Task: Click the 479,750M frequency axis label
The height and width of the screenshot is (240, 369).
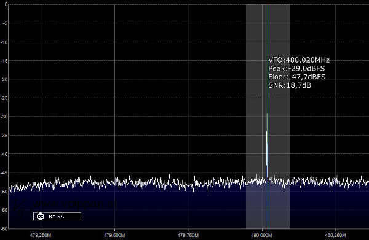Action: pos(188,235)
